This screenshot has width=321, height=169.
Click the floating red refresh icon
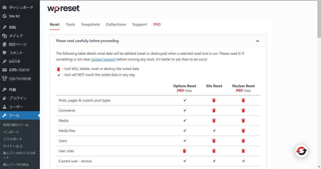[302, 151]
